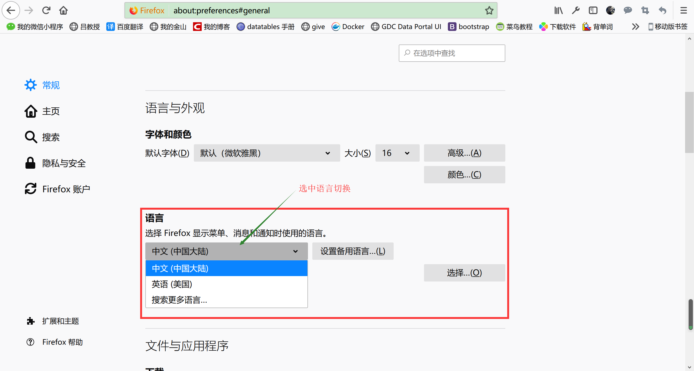Open the hamburger menu
This screenshot has width=694, height=371.
coord(683,10)
